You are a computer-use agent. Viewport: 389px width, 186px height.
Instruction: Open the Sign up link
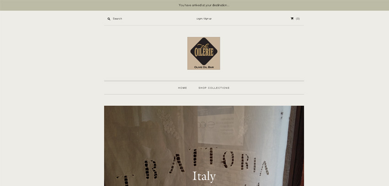click(x=208, y=19)
